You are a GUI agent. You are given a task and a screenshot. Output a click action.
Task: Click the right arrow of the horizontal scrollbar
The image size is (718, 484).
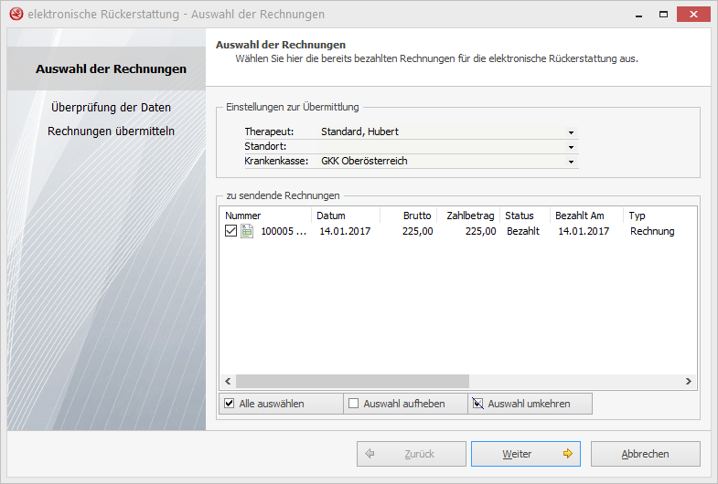tap(690, 381)
